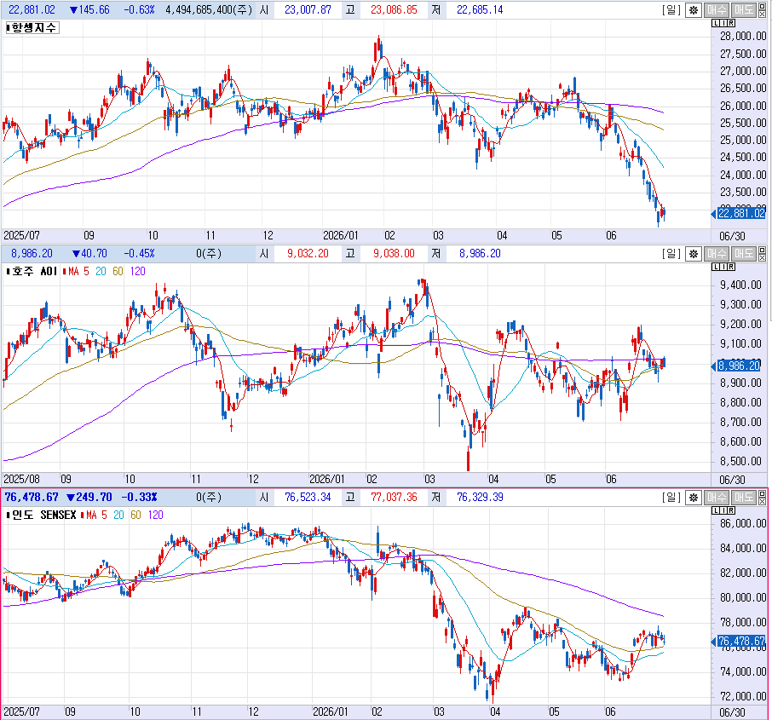Viewport: 772px width, 720px height.
Task: Click Australia AOI current price 8,986.20 in header
Action: (x=32, y=254)
